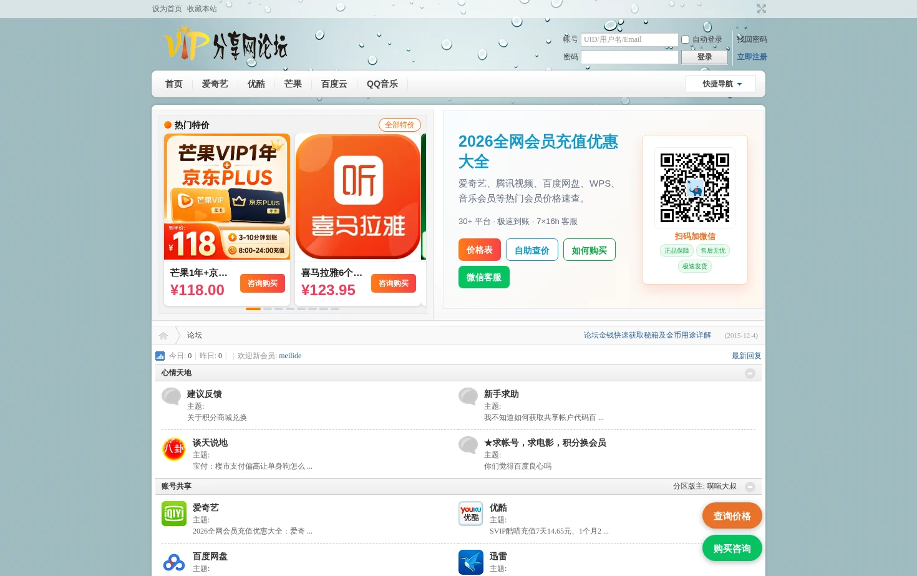
Task: Open the 最新回复 link
Action: point(746,356)
